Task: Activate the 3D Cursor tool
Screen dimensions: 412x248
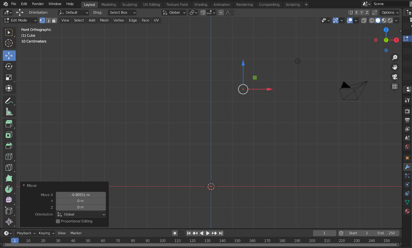Action: (x=9, y=43)
